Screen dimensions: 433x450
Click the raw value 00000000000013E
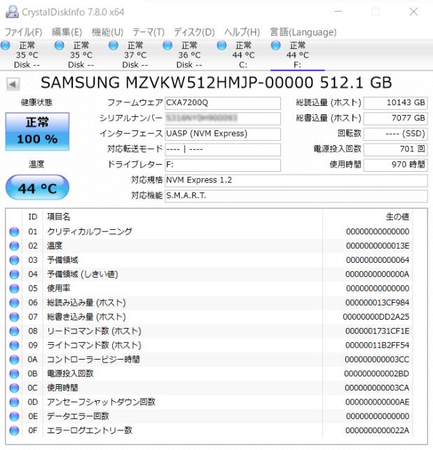pos(378,246)
